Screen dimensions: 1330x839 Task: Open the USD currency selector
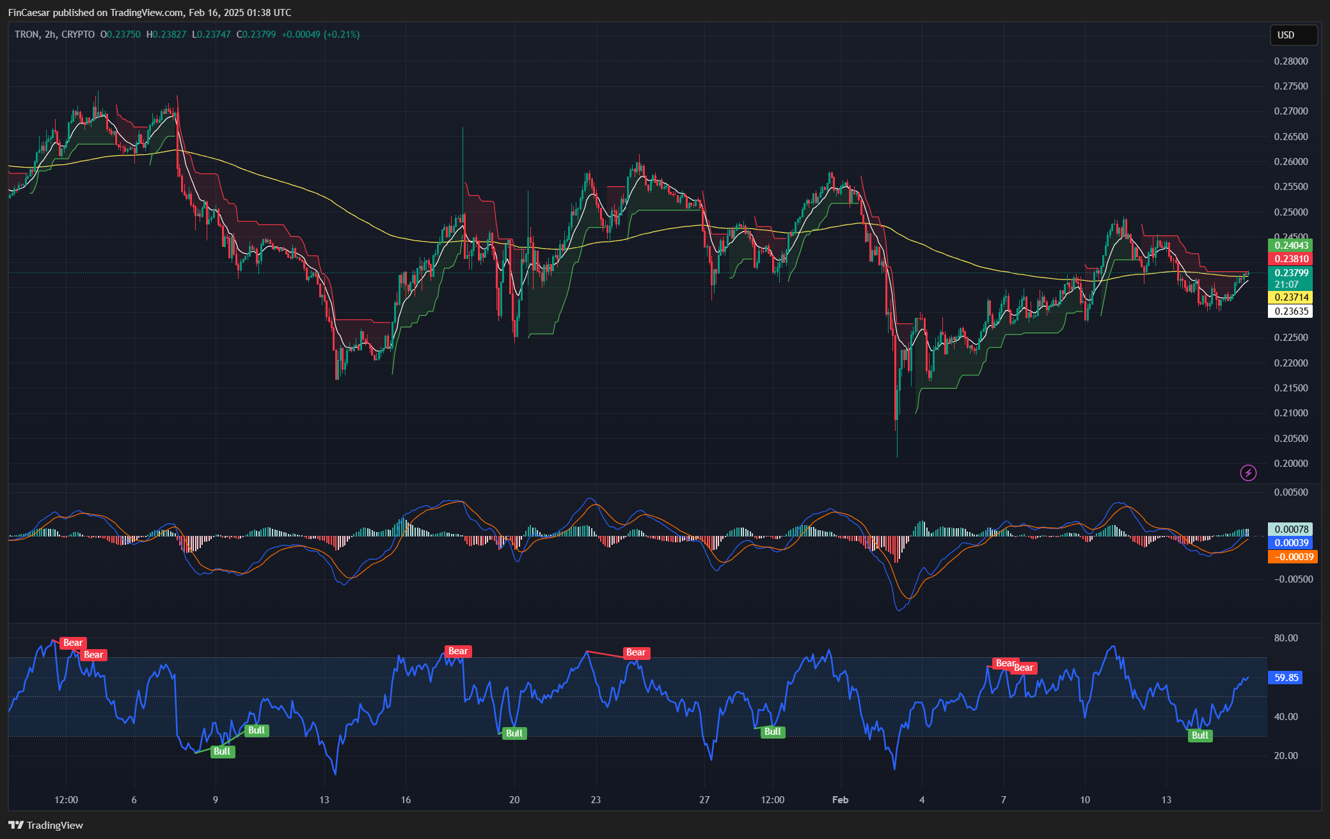pyautogui.click(x=1293, y=35)
